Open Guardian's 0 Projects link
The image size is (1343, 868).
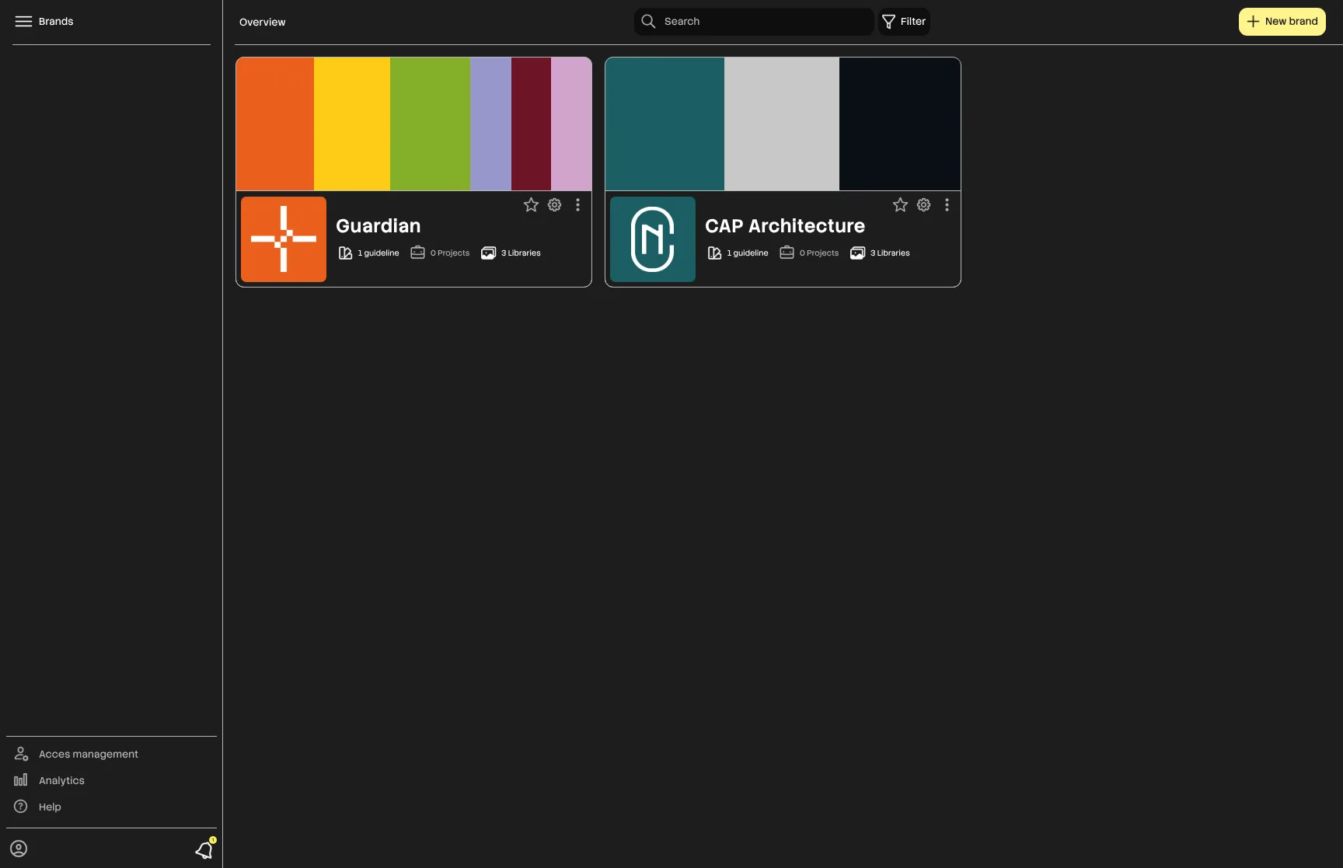point(450,253)
